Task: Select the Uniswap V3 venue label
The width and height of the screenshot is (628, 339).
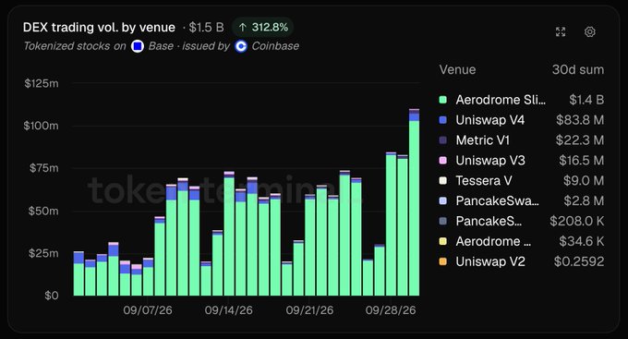Action: tap(490, 161)
